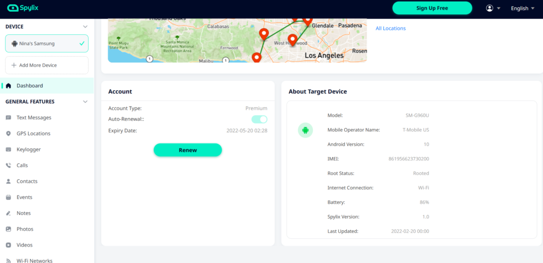
Task: Click the About Target Device heading
Action: pos(318,92)
